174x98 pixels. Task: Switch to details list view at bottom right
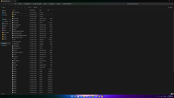pyautogui.click(x=171, y=94)
